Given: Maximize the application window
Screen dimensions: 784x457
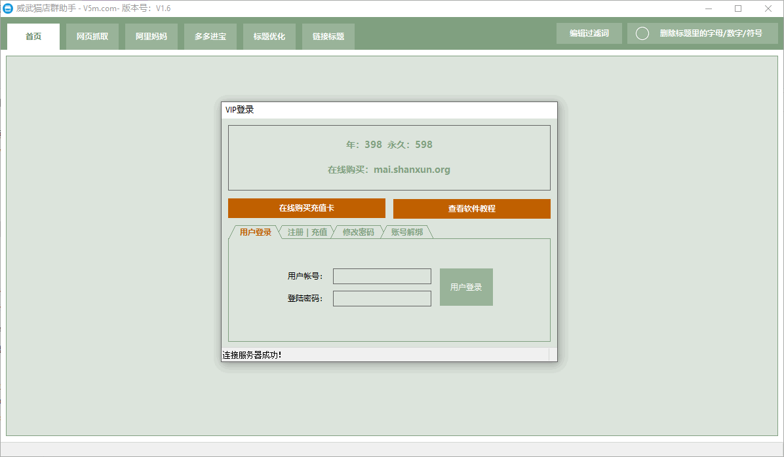Looking at the screenshot, I should 738,9.
